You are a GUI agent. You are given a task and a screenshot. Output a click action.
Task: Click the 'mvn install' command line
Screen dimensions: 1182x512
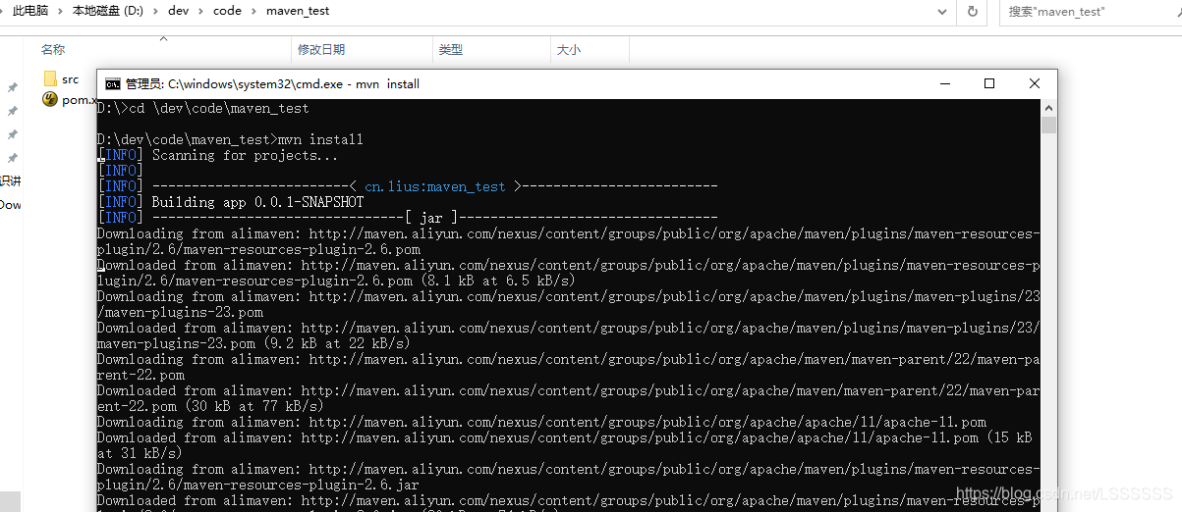[230, 139]
